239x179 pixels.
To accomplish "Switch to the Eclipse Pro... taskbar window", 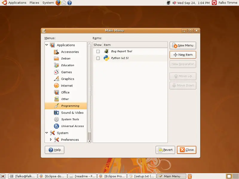I will 112,176.
